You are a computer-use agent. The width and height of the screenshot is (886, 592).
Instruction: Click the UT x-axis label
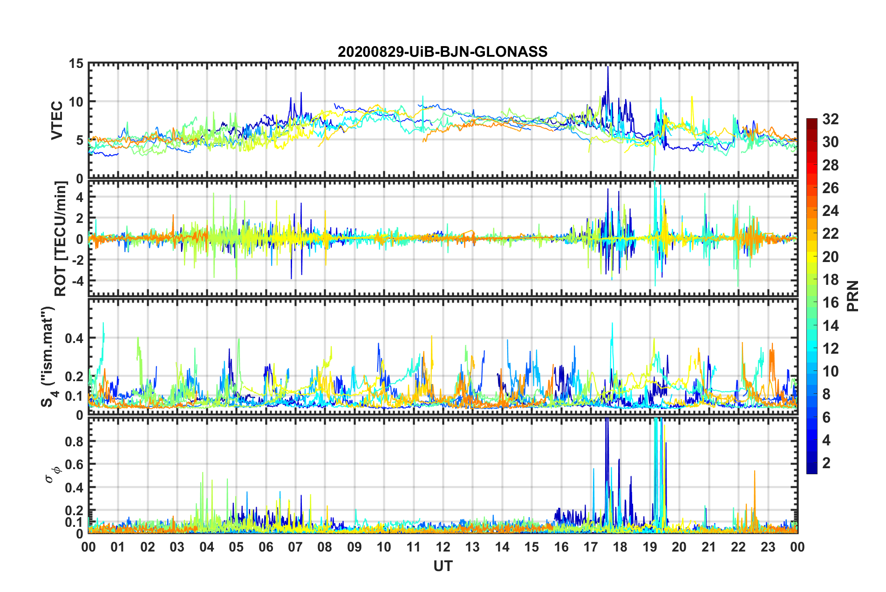443,566
